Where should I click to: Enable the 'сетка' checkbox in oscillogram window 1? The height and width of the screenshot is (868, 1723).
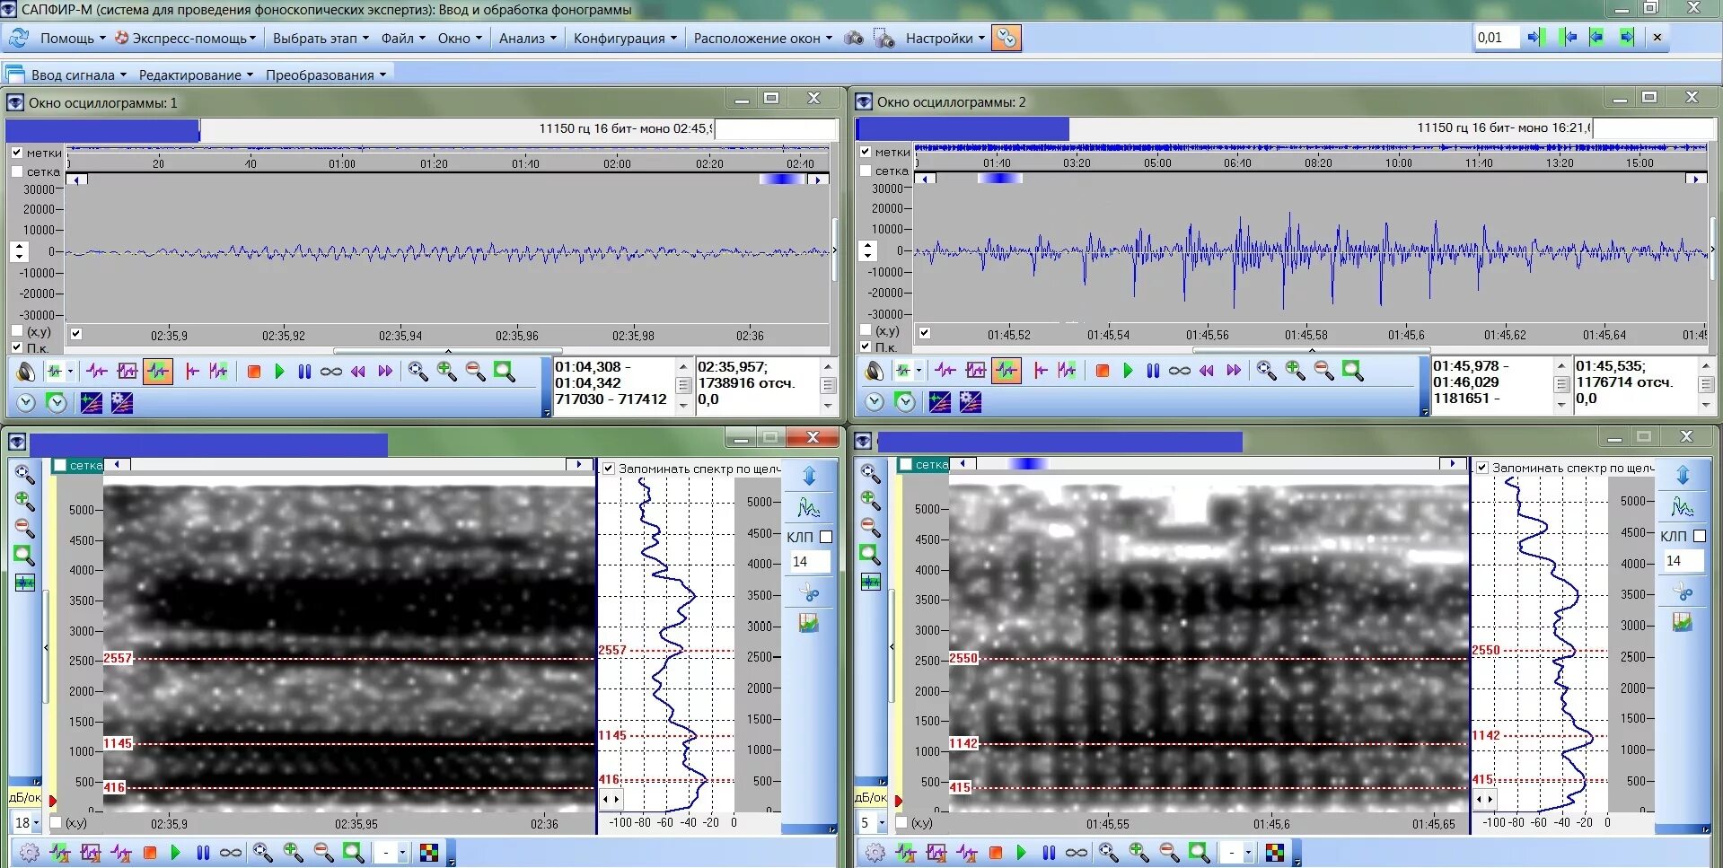click(x=17, y=171)
